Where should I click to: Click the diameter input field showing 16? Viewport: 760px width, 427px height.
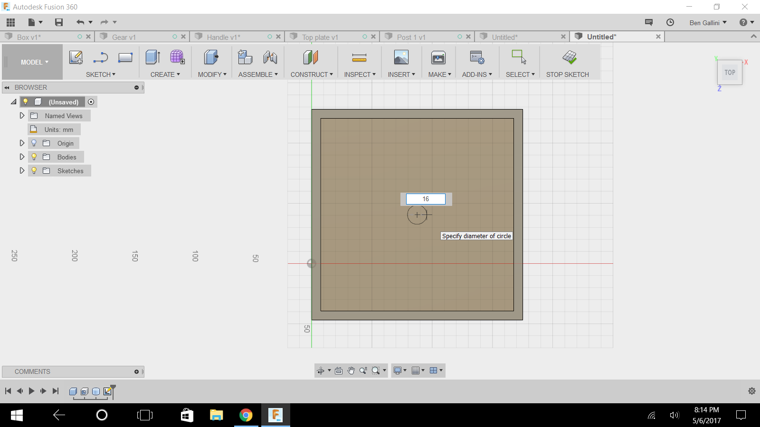426,199
